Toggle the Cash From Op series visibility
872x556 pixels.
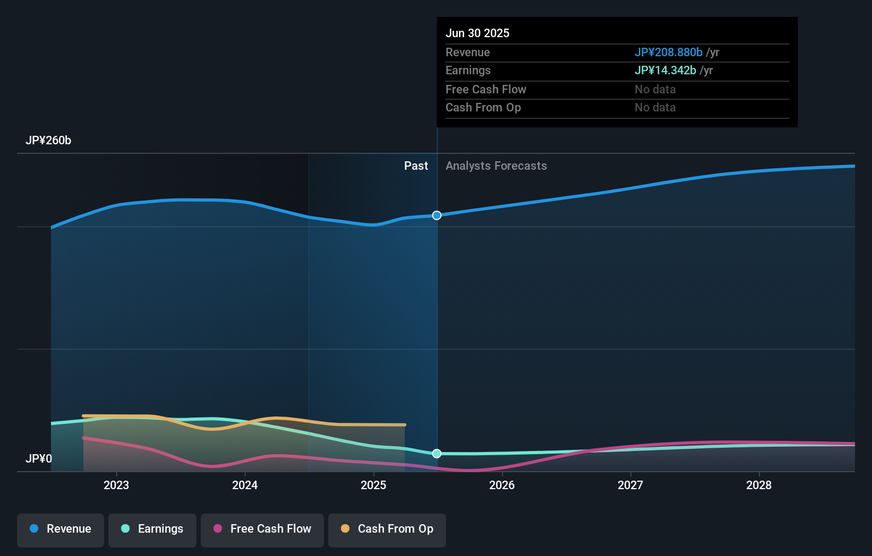387,530
